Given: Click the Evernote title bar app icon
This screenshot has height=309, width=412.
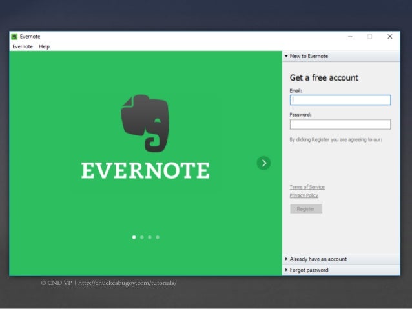Looking at the screenshot, I should [14, 37].
